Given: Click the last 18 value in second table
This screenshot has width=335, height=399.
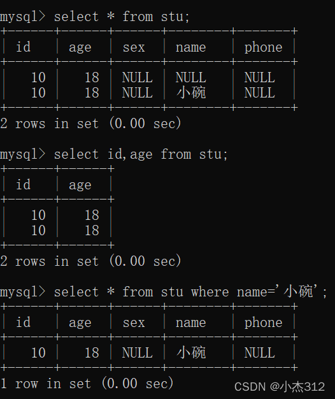Looking at the screenshot, I should click(x=92, y=230).
